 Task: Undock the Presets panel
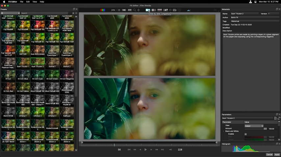[x=74, y=9]
